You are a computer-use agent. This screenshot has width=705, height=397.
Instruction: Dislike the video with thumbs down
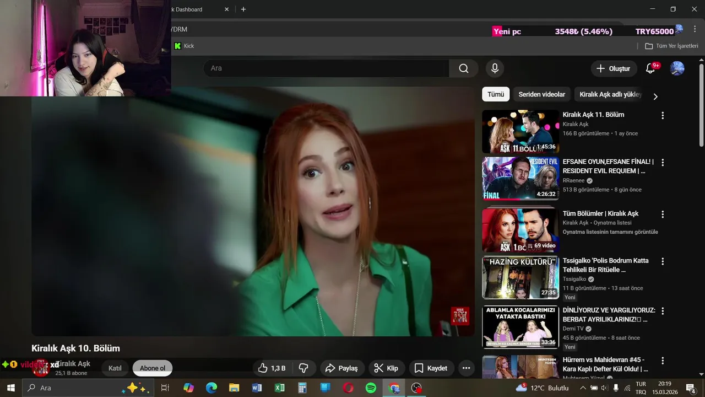coord(304,368)
